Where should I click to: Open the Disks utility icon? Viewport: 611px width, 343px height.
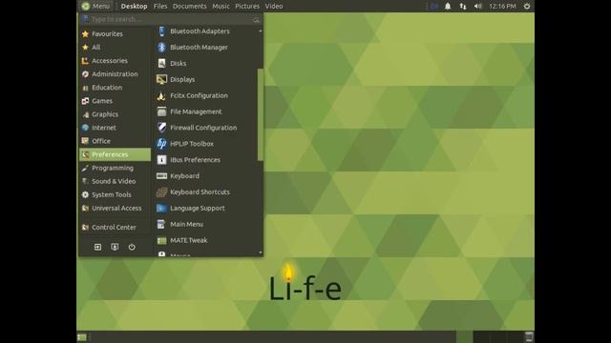[x=161, y=63]
